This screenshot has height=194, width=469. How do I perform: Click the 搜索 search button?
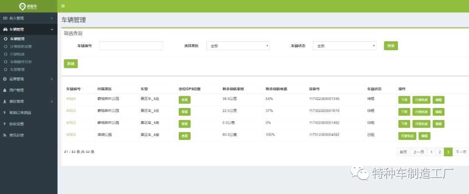point(391,46)
